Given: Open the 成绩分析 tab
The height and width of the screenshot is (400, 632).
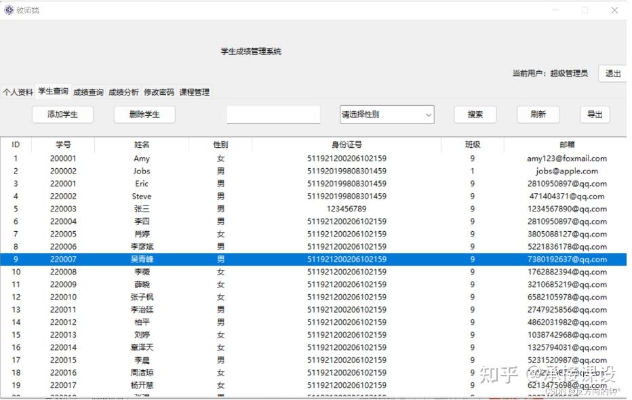Looking at the screenshot, I should pos(123,92).
